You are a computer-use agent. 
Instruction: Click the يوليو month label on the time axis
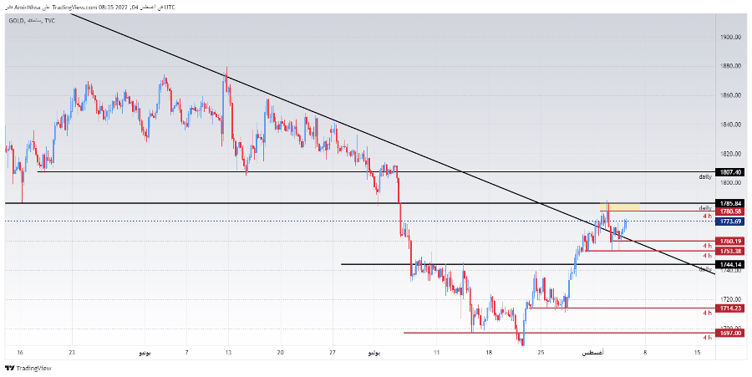pyautogui.click(x=374, y=353)
